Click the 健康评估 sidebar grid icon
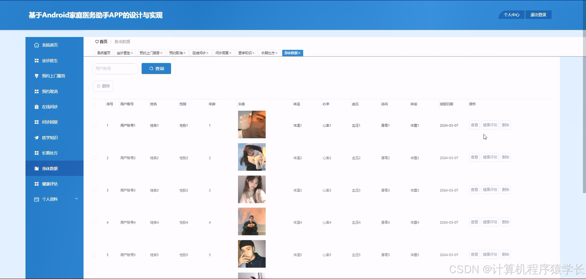The height and width of the screenshot is (279, 586). [37, 184]
